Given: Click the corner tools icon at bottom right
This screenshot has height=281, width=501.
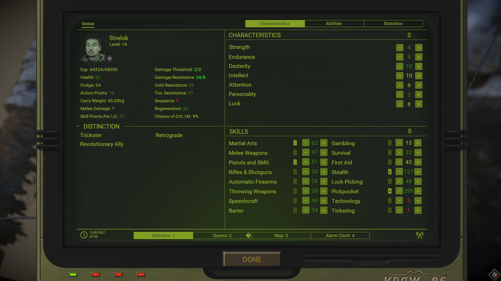Looking at the screenshot, I should (x=494, y=274).
